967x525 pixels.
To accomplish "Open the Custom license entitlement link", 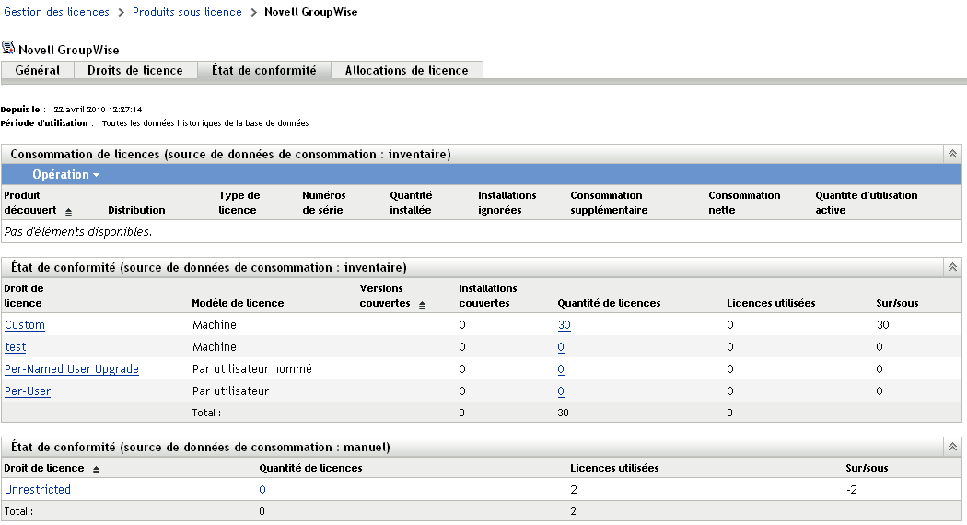I will point(25,325).
